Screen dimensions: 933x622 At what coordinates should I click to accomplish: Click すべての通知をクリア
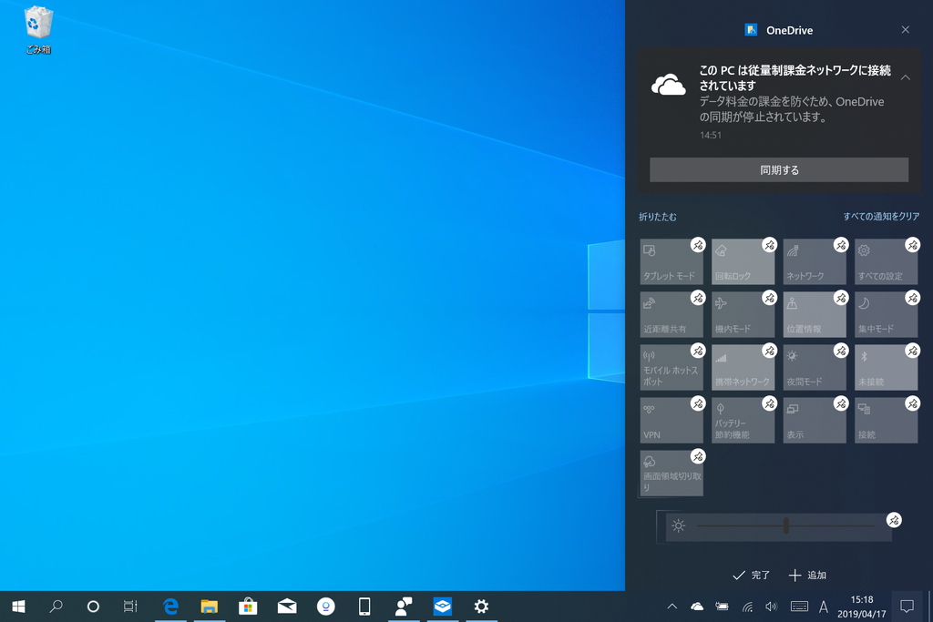coord(881,217)
